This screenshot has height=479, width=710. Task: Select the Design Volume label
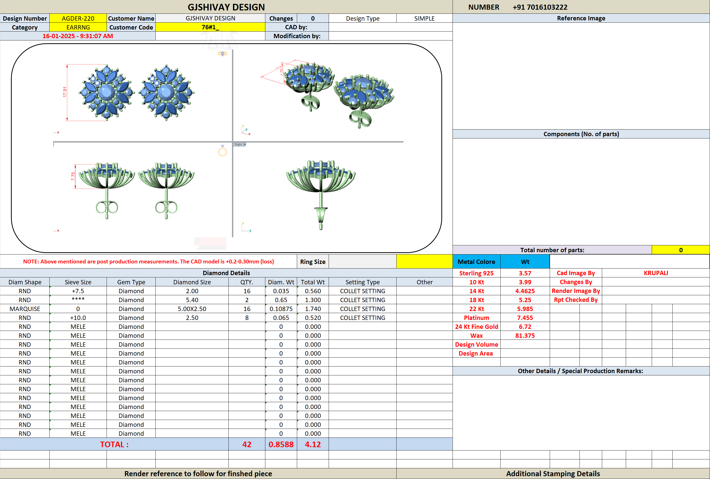[476, 344]
